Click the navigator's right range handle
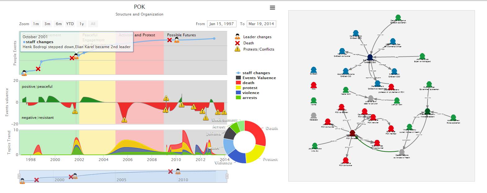Viewport: 487px width, 193px height. (x=227, y=176)
